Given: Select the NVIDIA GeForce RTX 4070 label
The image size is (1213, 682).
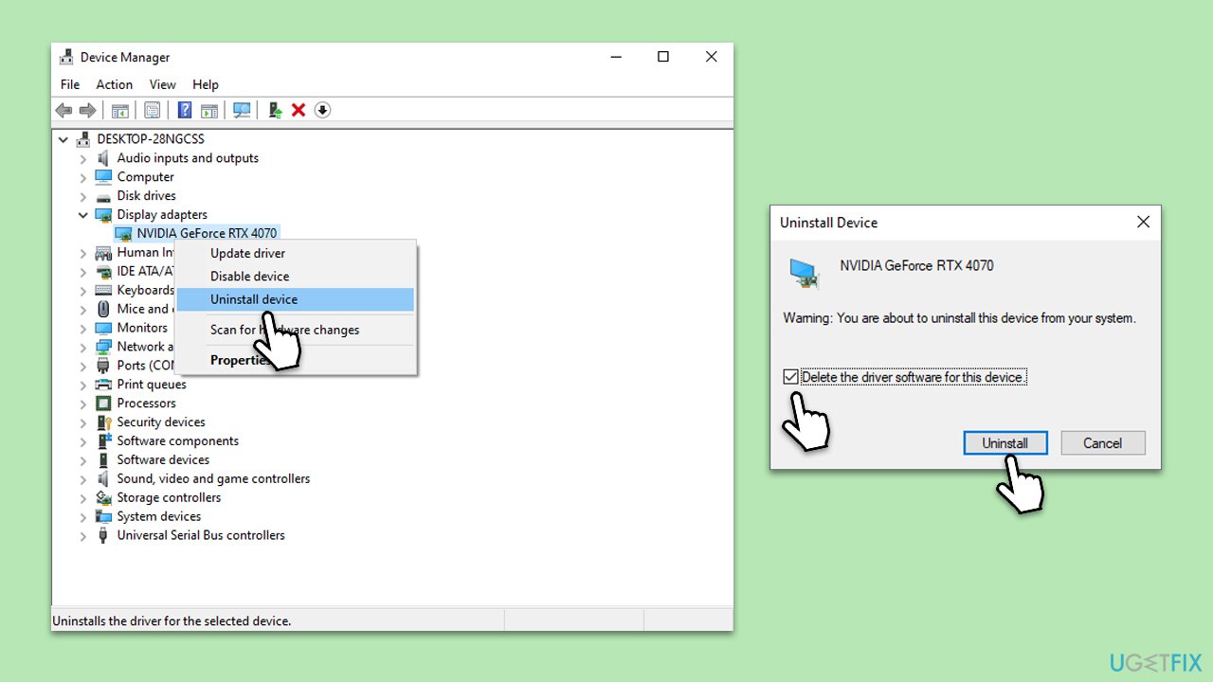Looking at the screenshot, I should tap(207, 233).
